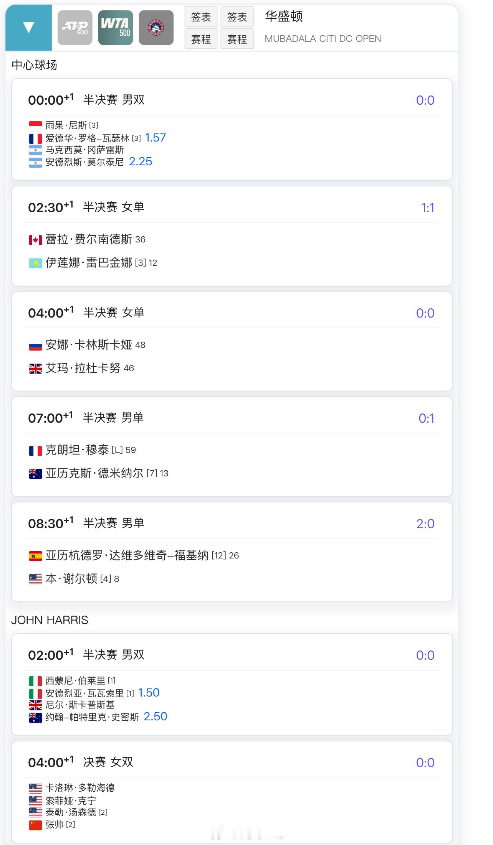
Task: Select the 2.50 odds for 史密斯
Action: (x=156, y=717)
